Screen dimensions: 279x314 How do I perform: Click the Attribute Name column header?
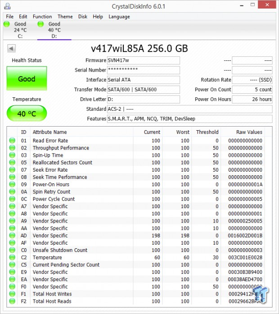tap(50, 132)
